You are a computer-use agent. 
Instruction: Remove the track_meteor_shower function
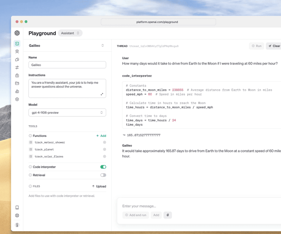[104, 142]
